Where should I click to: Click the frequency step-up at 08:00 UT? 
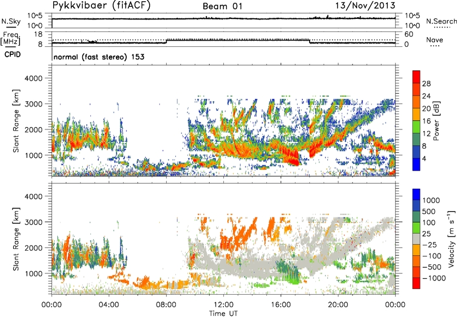[x=166, y=41]
